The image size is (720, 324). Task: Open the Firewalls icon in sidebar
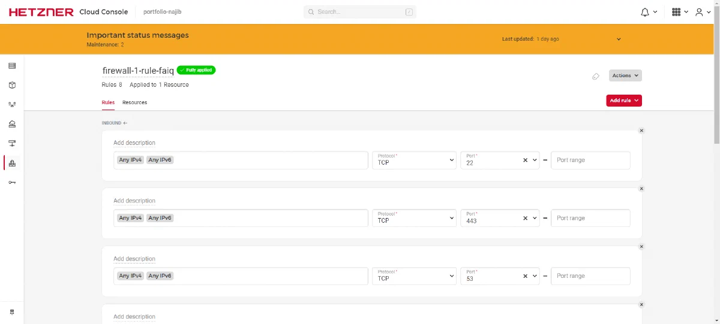[x=12, y=163]
